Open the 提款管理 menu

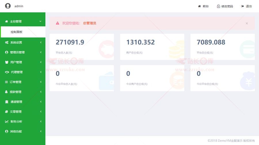(x=16, y=92)
